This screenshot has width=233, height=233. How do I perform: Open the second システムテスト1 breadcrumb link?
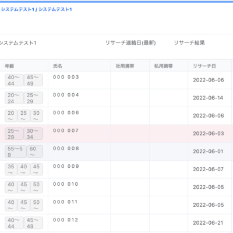point(55,9)
